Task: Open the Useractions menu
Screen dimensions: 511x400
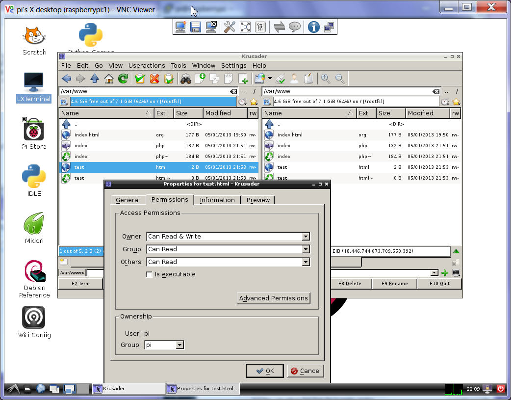Action: 147,66
